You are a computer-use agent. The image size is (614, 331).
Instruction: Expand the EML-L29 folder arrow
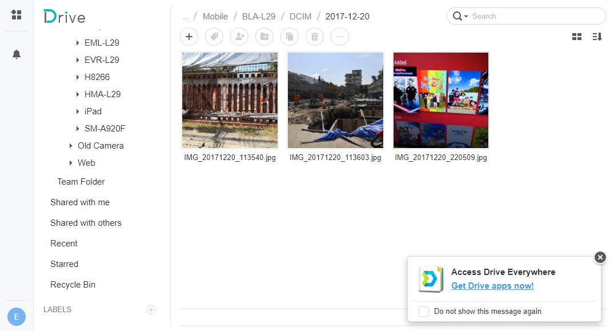[78, 43]
